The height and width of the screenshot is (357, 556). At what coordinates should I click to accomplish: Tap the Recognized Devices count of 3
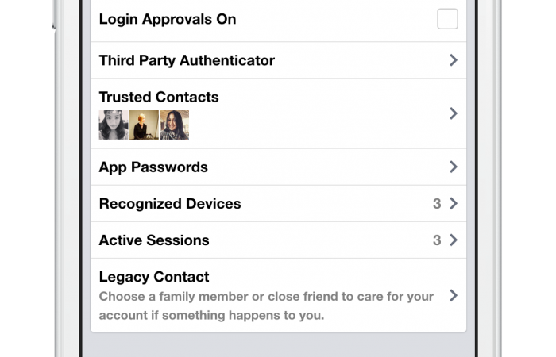(437, 204)
